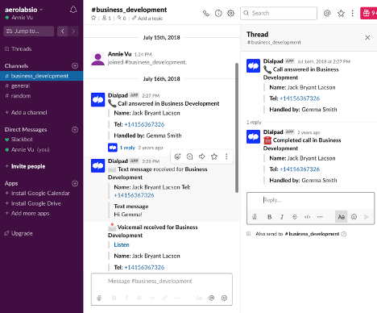The image size is (377, 313).
Task: Click phone number in Text message received post
Action: (x=134, y=195)
